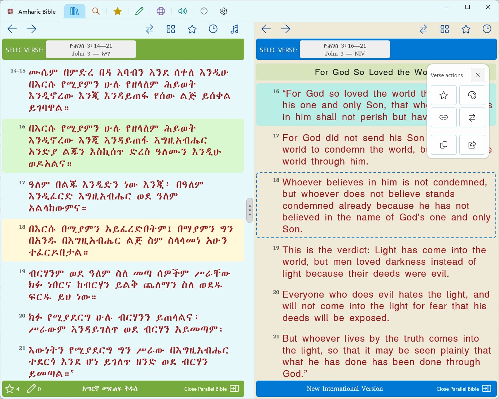
Task: Swap translation in the NIV pane
Action: pyautogui.click(x=423, y=29)
